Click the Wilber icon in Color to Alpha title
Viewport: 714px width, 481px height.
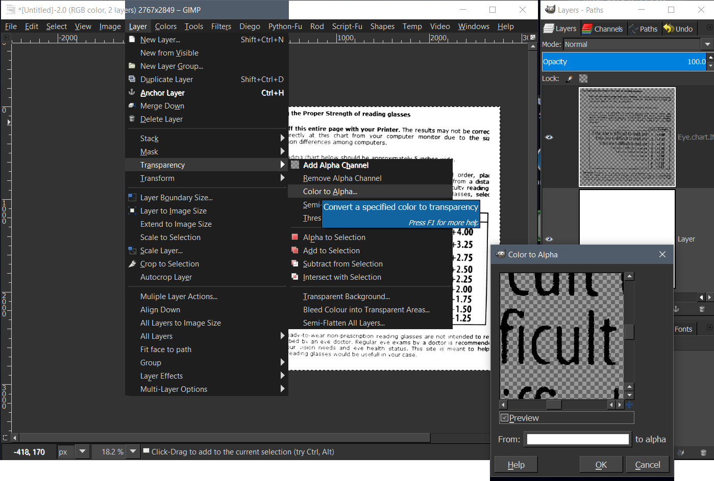(501, 254)
